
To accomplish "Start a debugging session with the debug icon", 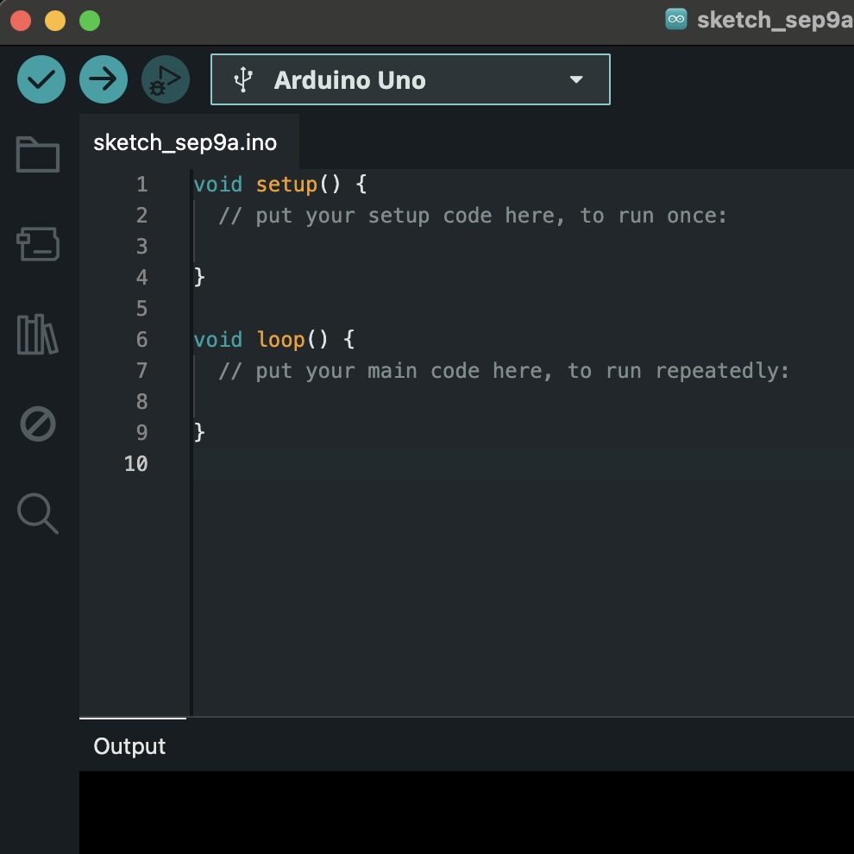I will (x=165, y=78).
